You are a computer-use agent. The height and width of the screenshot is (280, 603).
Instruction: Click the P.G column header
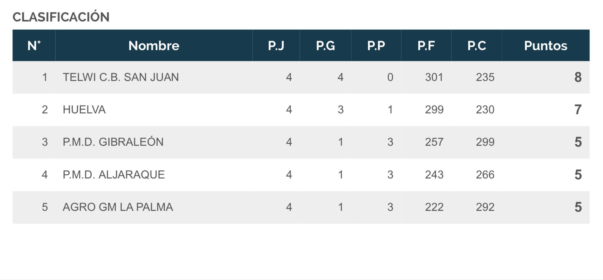click(x=325, y=45)
